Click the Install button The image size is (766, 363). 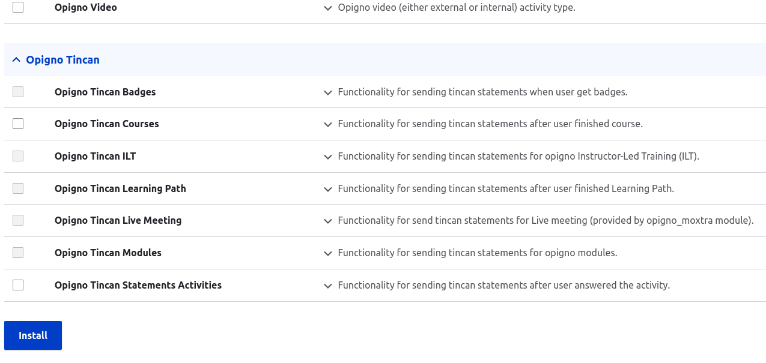click(x=32, y=335)
